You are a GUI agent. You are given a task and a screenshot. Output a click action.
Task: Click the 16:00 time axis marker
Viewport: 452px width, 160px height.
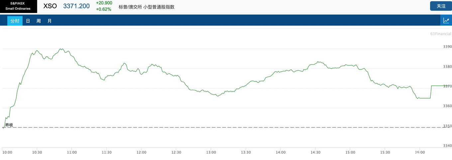pos(420,152)
